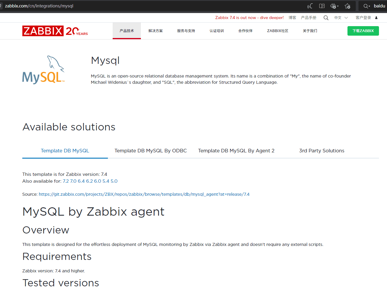Open the git.zabbix.com source URL
The height and width of the screenshot is (289, 387).
(x=144, y=194)
